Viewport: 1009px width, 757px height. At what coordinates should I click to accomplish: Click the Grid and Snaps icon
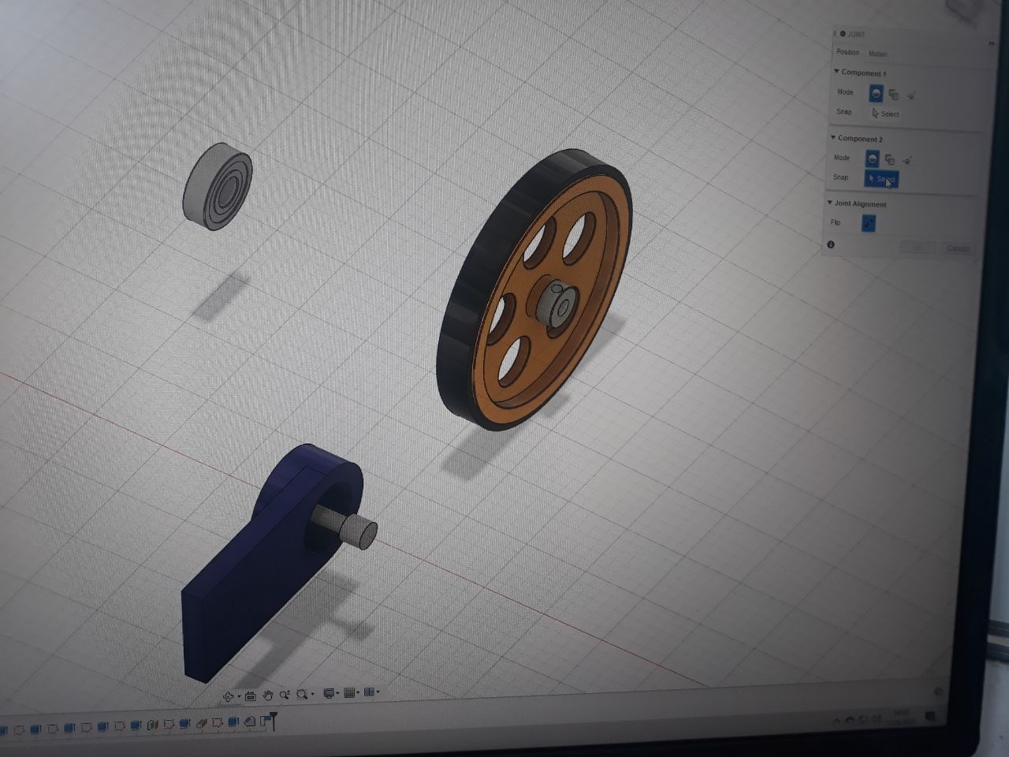click(349, 692)
